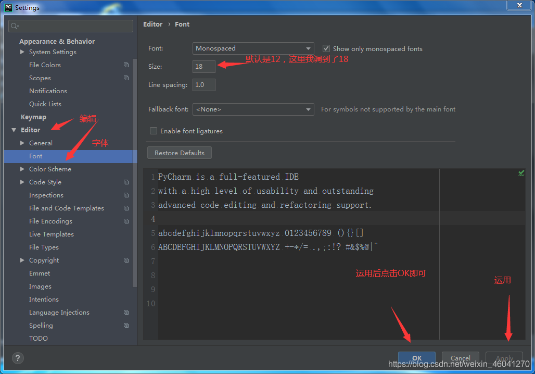Expand the Copyright tree node

(x=22, y=260)
